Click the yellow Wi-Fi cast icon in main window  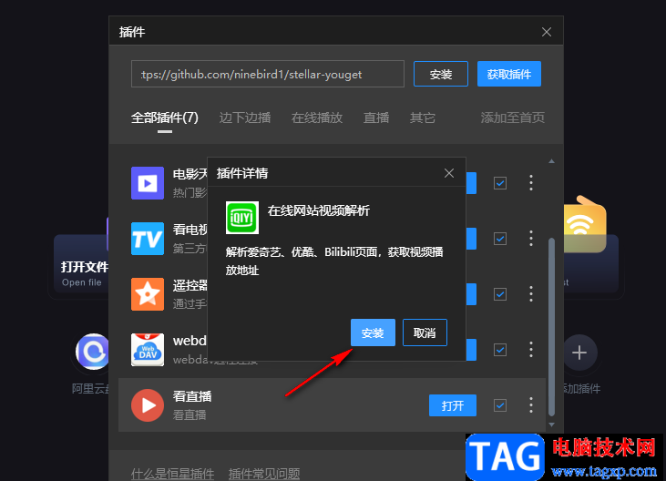coord(584,224)
